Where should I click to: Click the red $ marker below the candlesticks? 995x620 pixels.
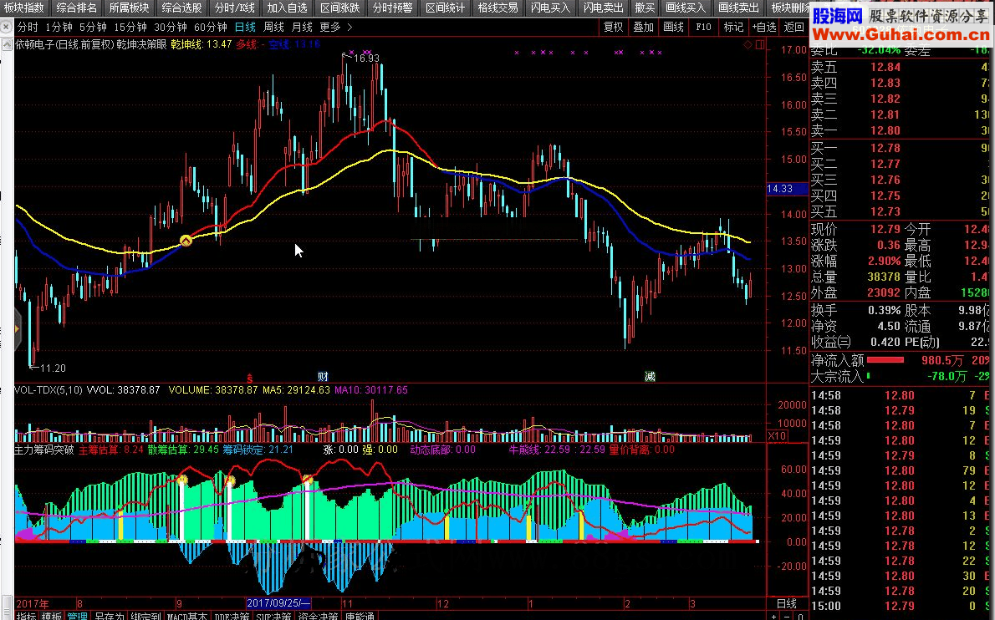point(249,378)
